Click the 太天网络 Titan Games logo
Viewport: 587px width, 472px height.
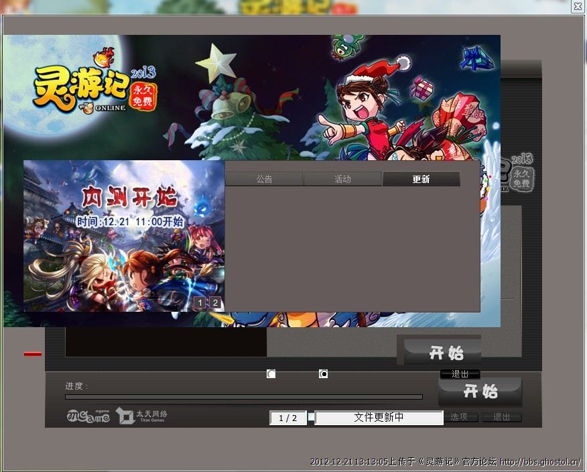141,416
